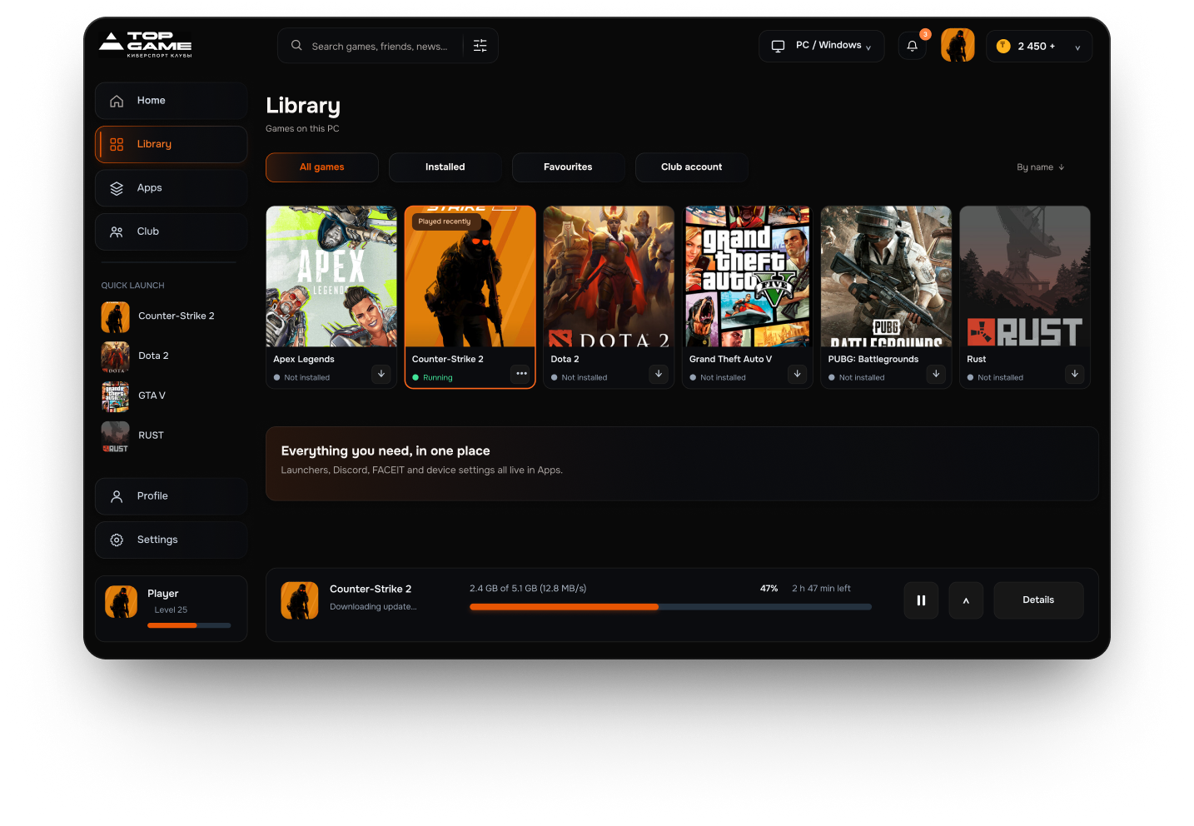This screenshot has height=826, width=1194.
Task: Click the Everything you need banner
Action: point(682,464)
